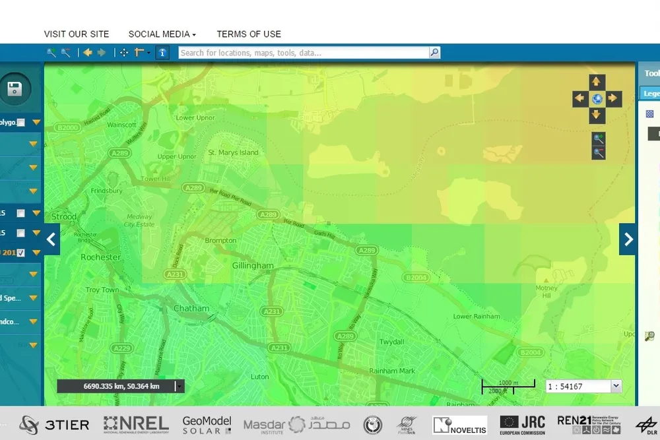
Task: Open the map scale 1:54167 dropdown
Action: [616, 387]
